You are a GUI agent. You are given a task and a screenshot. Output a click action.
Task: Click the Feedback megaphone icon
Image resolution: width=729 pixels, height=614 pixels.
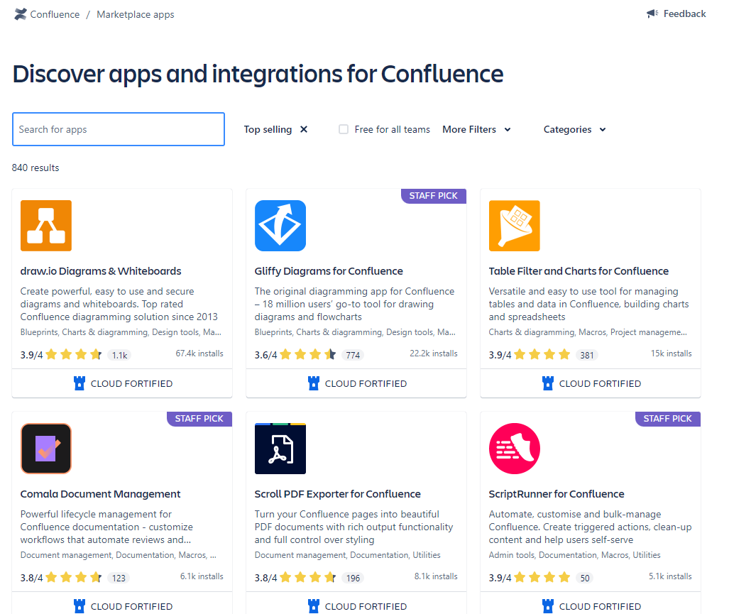tap(652, 13)
